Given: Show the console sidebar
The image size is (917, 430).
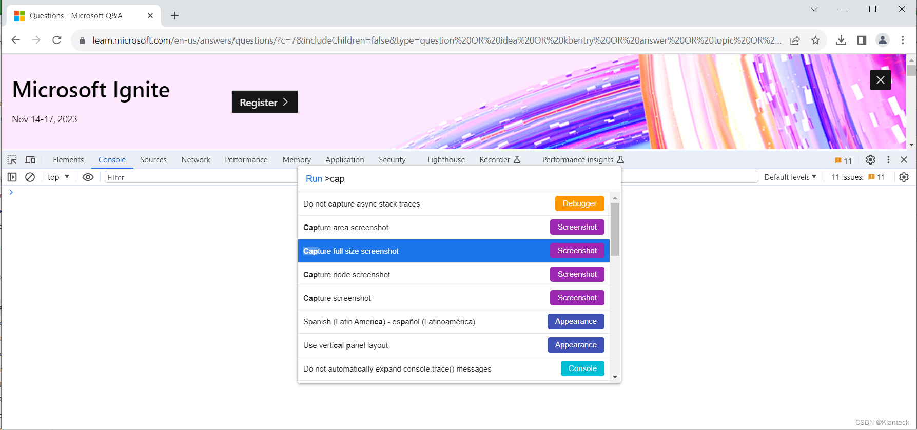Looking at the screenshot, I should click(x=12, y=177).
